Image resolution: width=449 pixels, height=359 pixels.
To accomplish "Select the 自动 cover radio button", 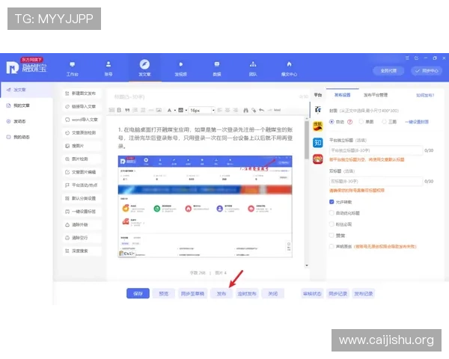I will 332,122.
